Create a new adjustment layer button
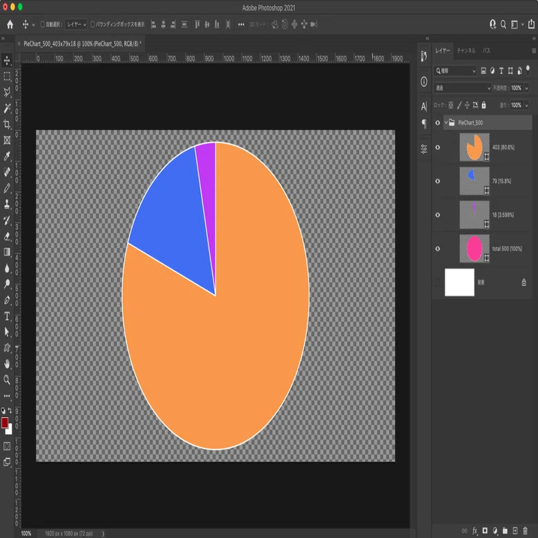 coord(494,531)
